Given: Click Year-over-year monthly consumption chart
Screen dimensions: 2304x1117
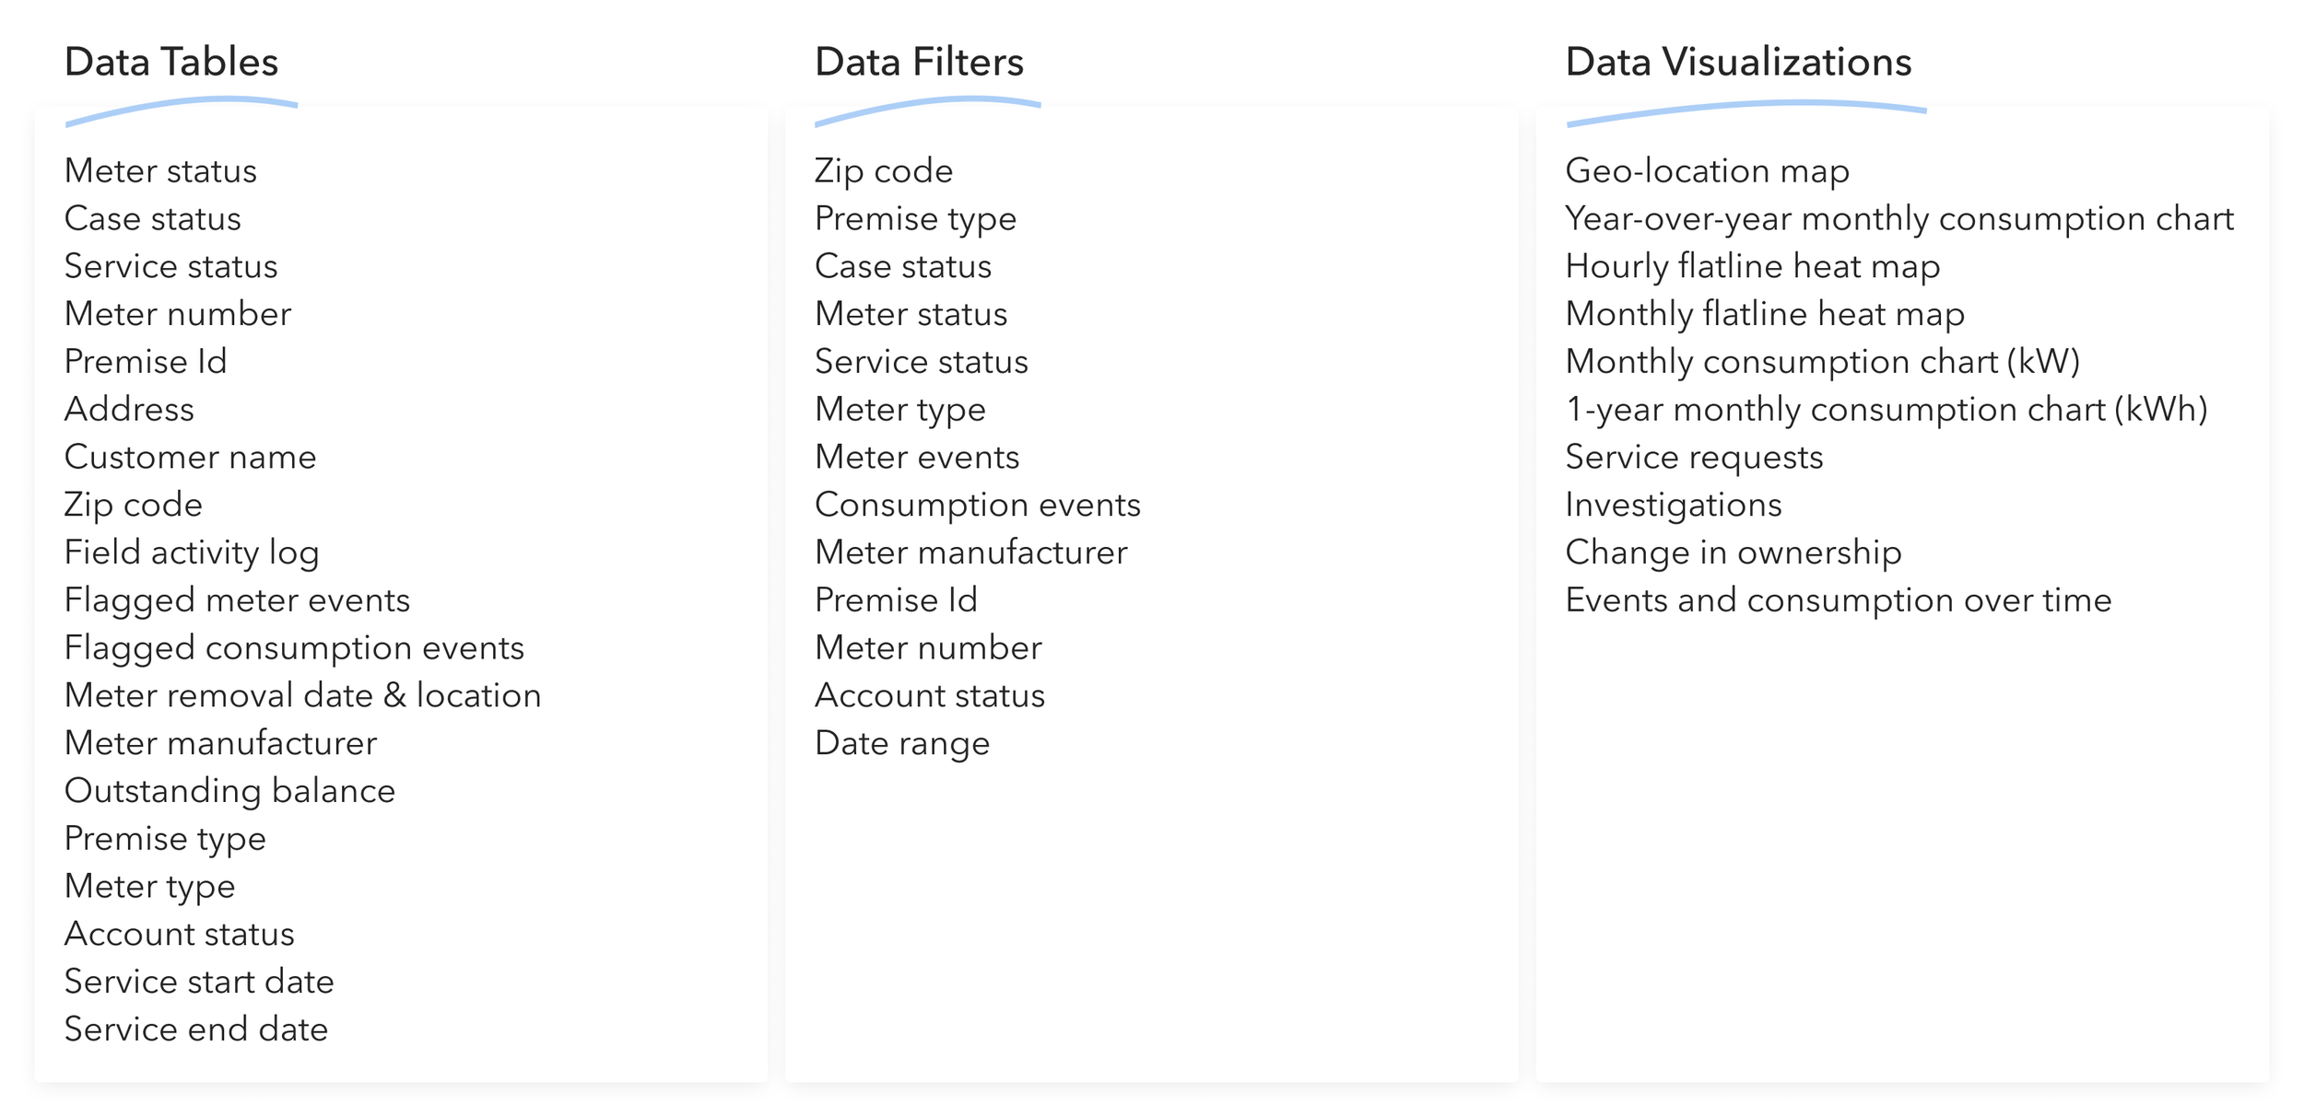Looking at the screenshot, I should (1899, 219).
